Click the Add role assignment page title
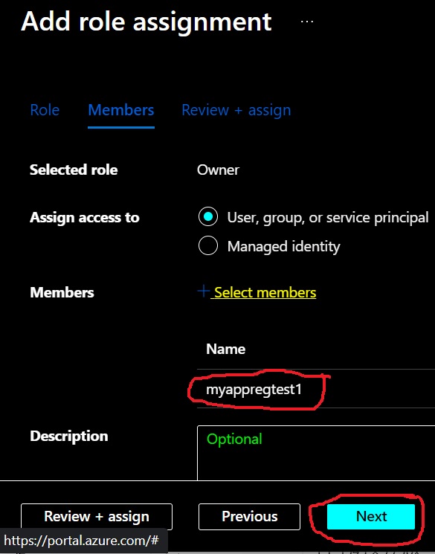 tap(146, 22)
